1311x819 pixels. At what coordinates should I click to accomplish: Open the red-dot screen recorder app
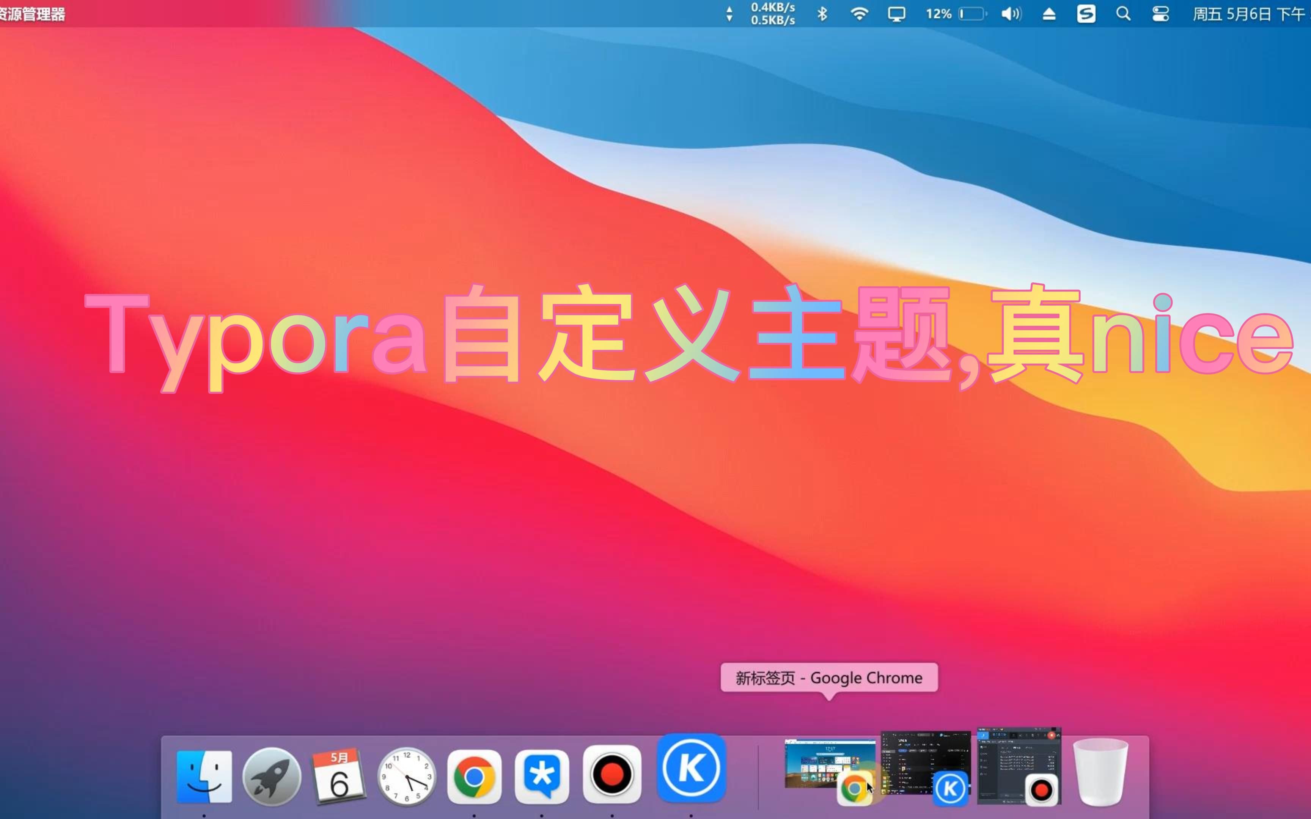[612, 774]
